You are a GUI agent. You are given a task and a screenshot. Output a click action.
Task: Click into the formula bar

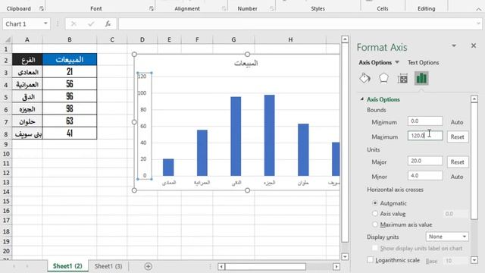[296, 24]
